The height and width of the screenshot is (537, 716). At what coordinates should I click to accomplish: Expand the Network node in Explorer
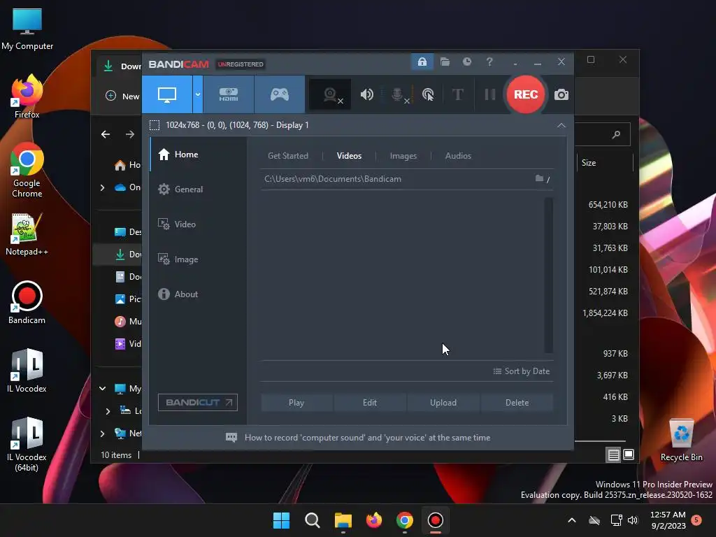click(x=102, y=434)
